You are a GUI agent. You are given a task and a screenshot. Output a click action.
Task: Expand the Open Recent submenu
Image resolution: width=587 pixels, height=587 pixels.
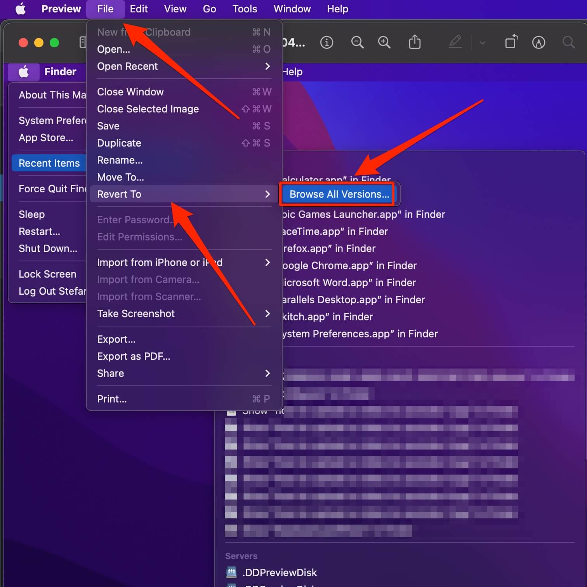click(x=184, y=66)
